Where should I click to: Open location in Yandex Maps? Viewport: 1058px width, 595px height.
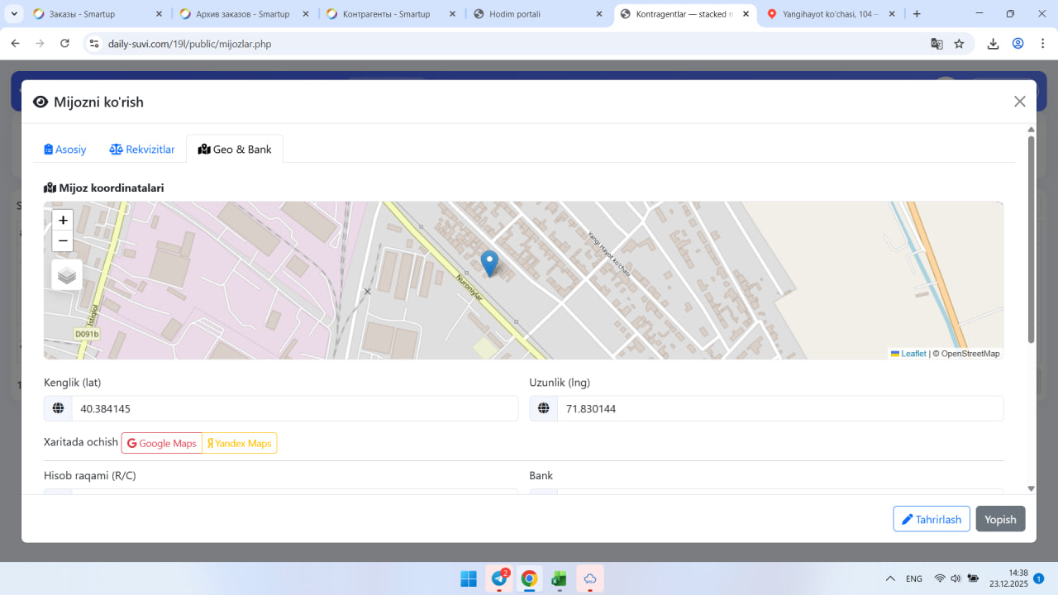[x=240, y=444]
